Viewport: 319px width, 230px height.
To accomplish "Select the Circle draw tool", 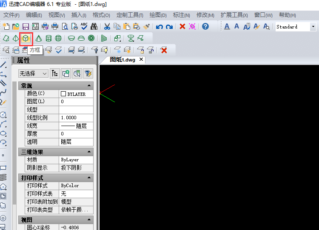I will [x=3, y=115].
